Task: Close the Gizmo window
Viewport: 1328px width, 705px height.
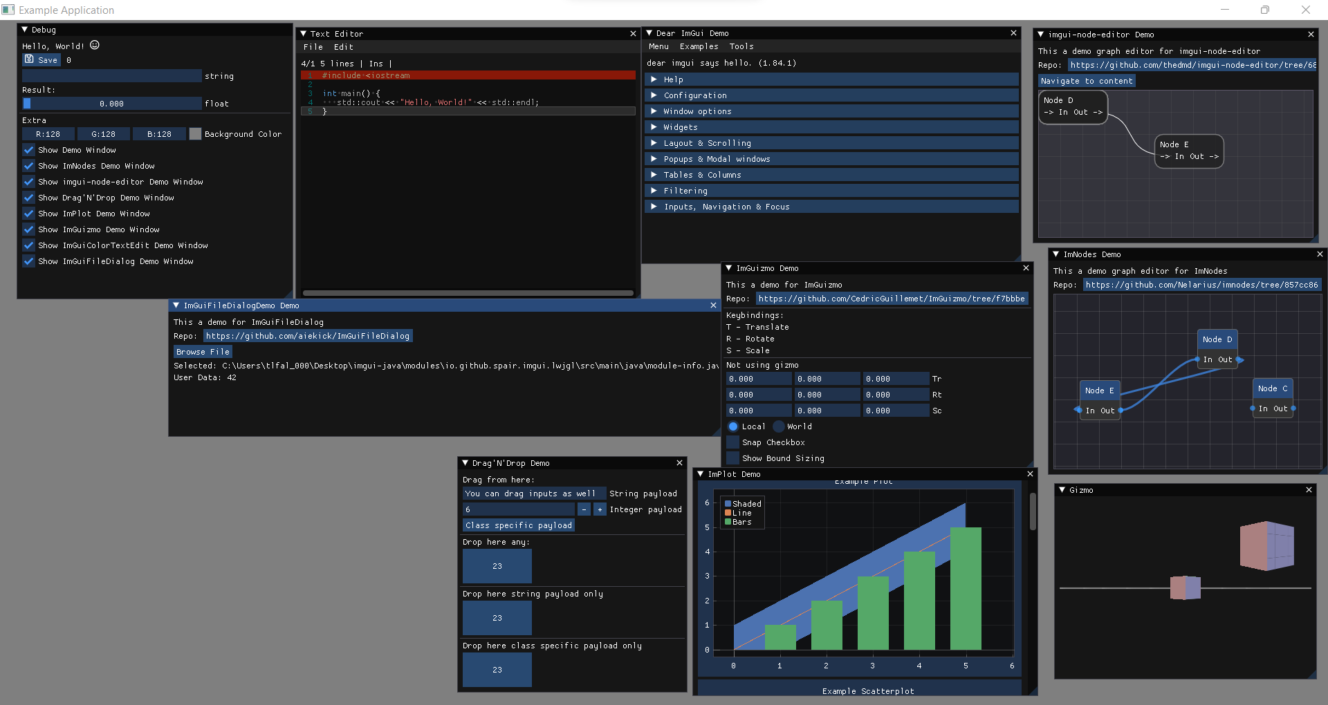Action: point(1309,489)
